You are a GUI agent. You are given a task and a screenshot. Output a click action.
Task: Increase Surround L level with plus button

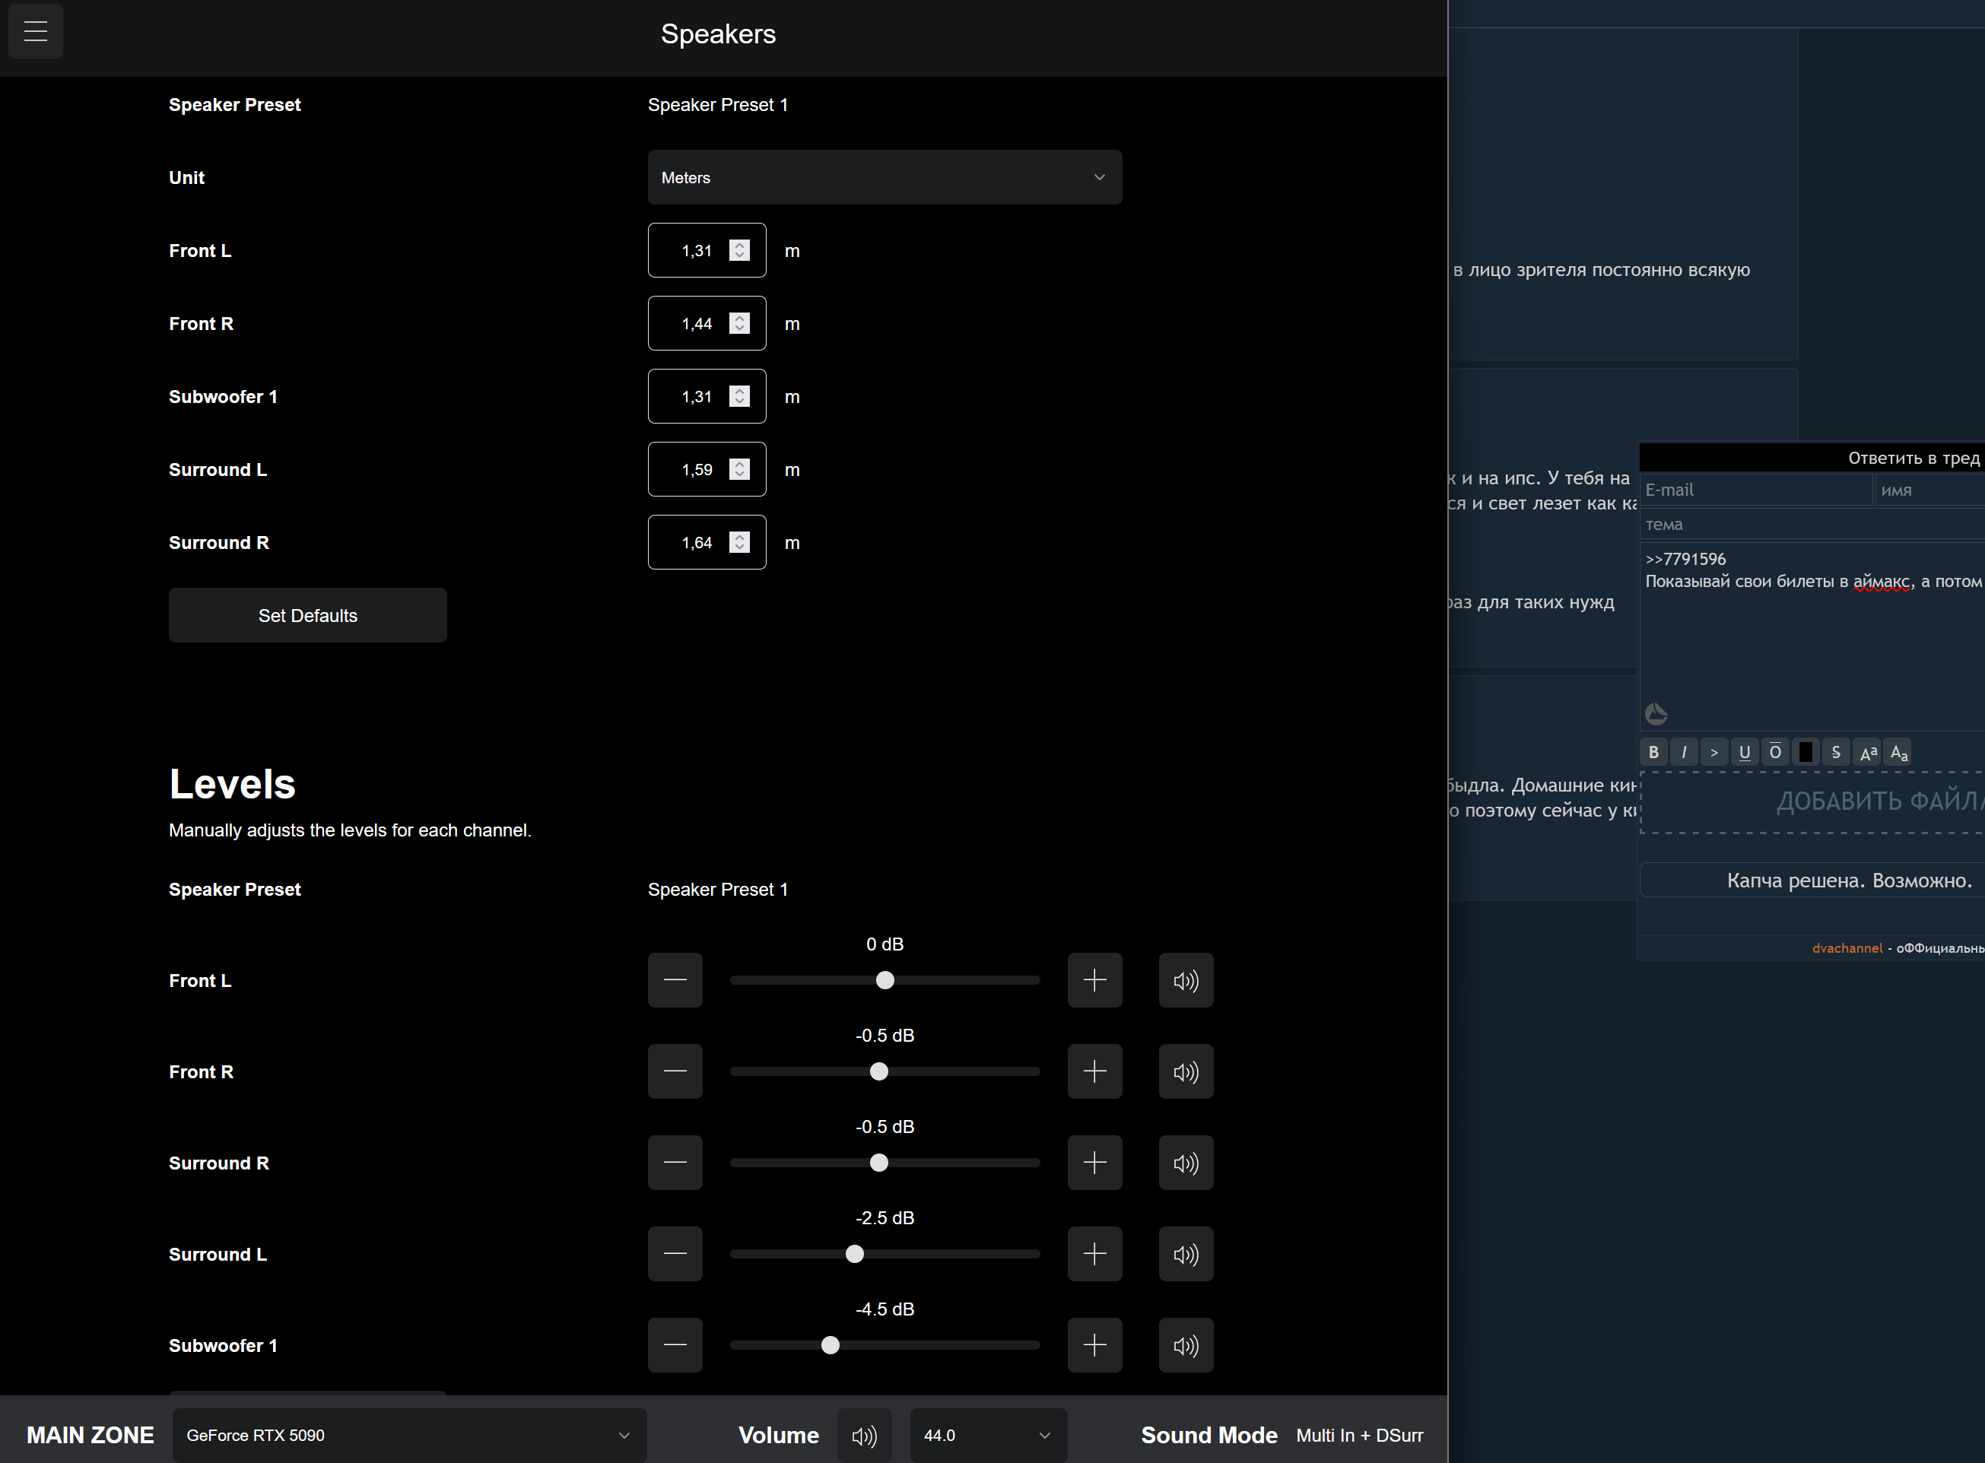click(1095, 1253)
